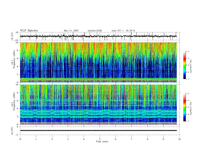Click time-axis tick label "5"
202x156 pixels.
(100, 139)
